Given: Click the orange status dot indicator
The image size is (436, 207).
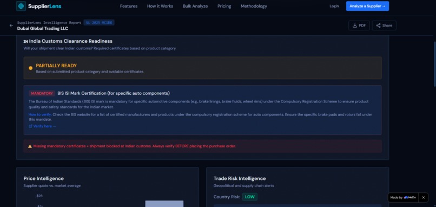Looking at the screenshot, I should [x=31, y=68].
